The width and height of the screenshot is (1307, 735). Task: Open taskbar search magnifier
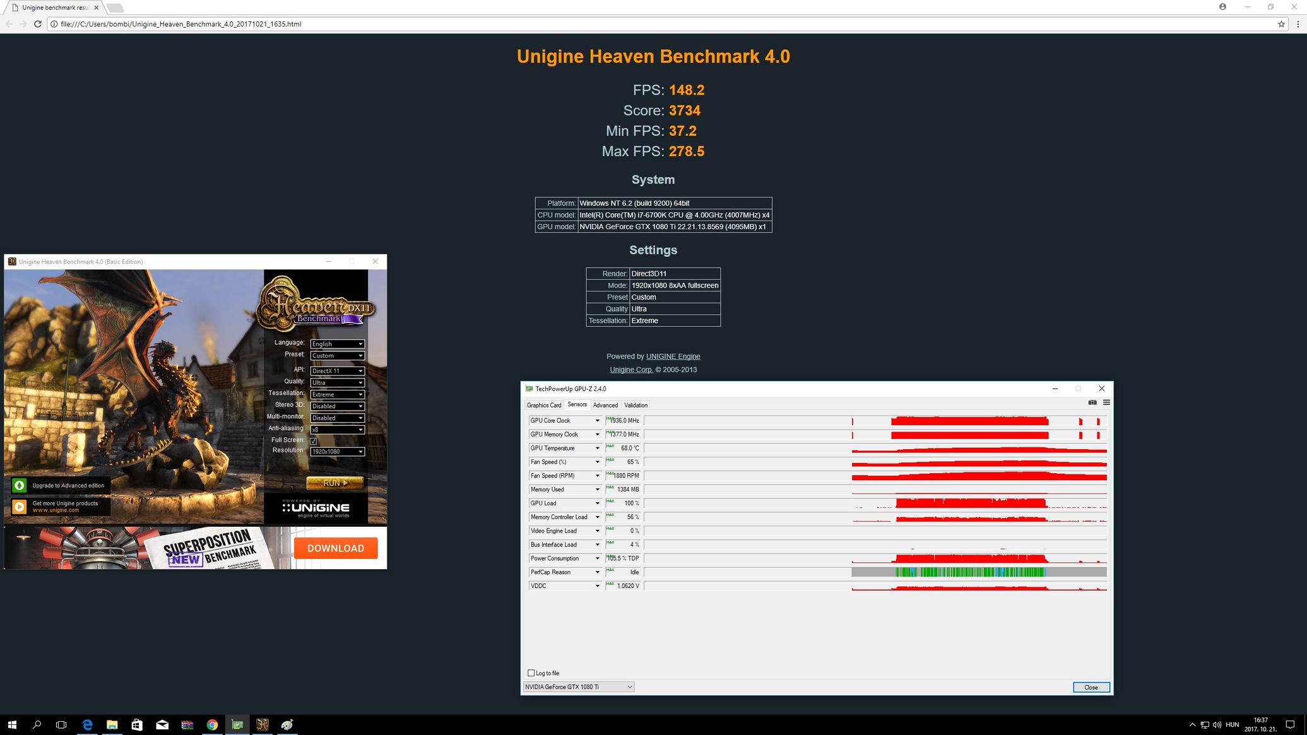[x=37, y=725]
